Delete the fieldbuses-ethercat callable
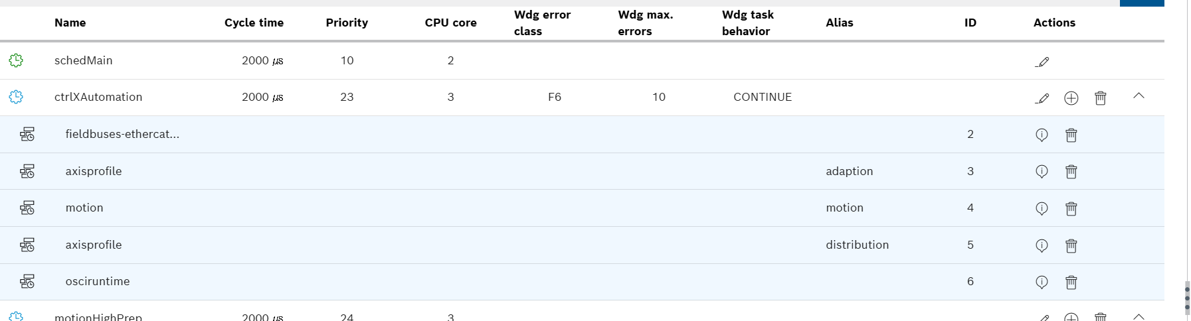 tap(1071, 135)
